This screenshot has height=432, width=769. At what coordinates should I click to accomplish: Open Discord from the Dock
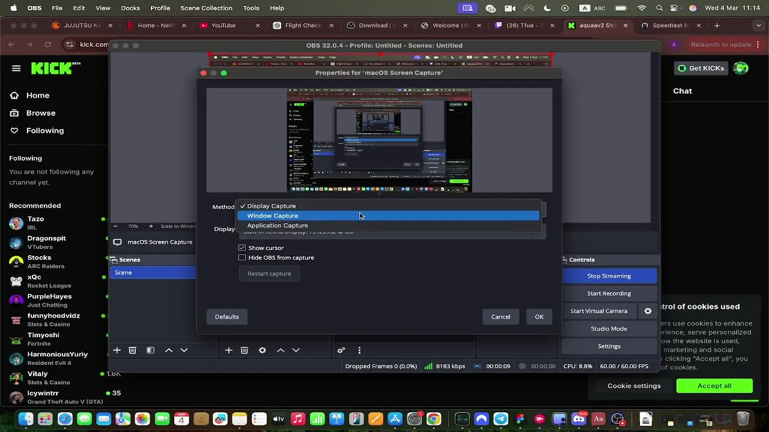pyautogui.click(x=579, y=419)
